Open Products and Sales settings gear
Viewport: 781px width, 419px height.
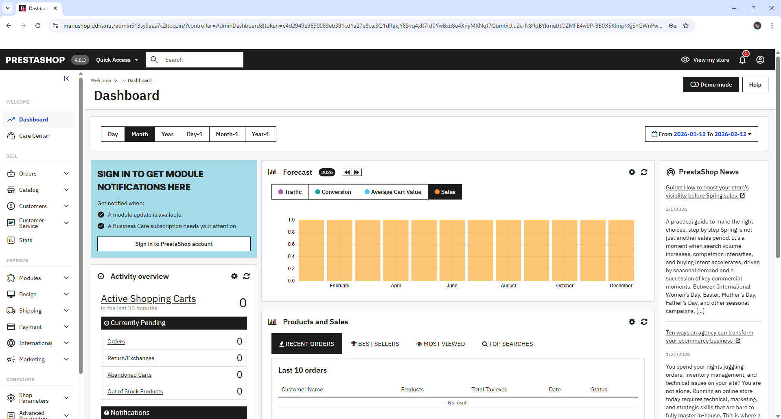(632, 322)
